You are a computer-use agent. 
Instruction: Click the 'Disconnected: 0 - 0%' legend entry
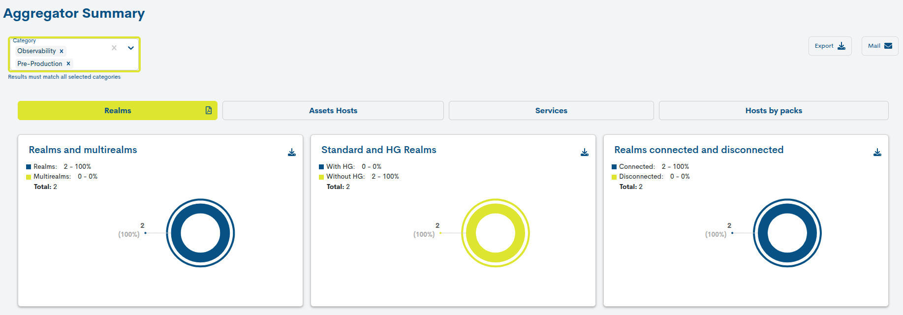pyautogui.click(x=651, y=177)
